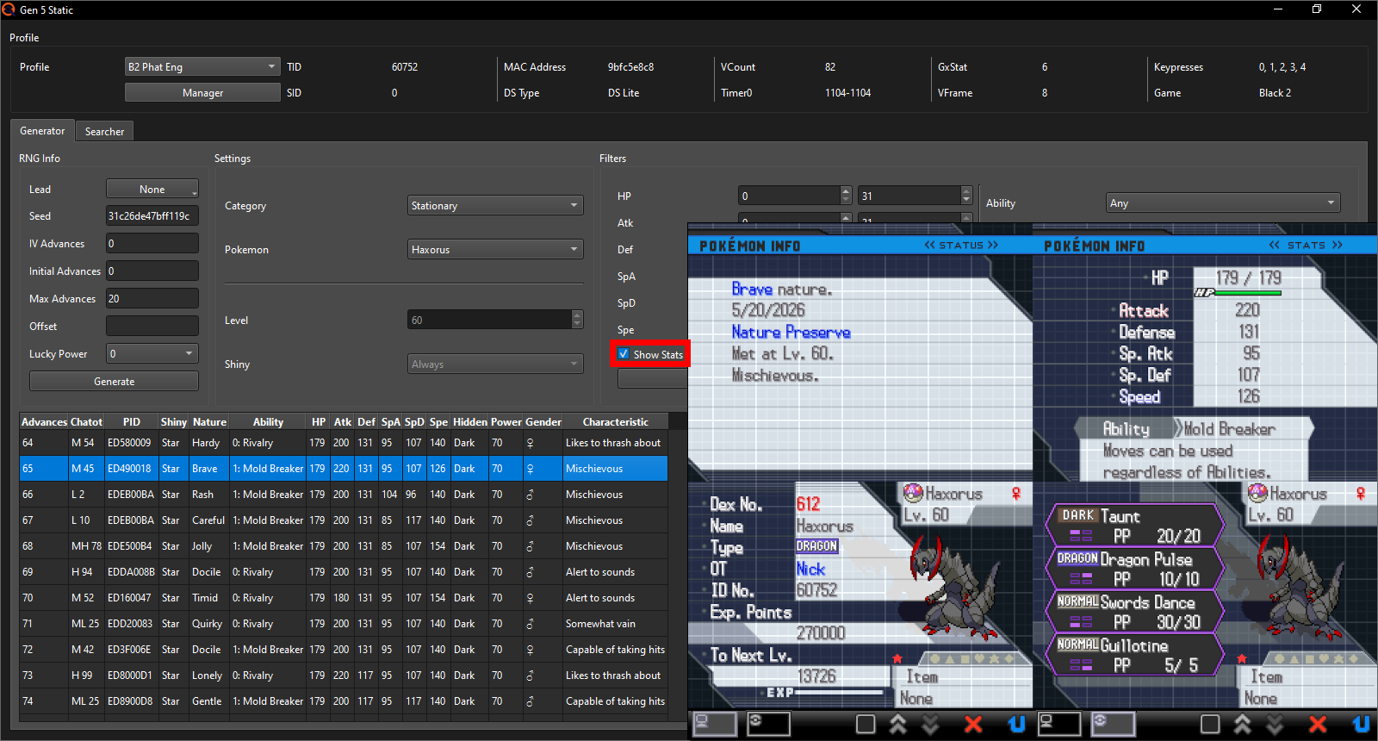The height and width of the screenshot is (741, 1378).
Task: Click the Initial Advances input field
Action: click(152, 271)
